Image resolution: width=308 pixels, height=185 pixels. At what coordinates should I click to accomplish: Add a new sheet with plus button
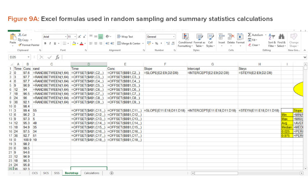(112, 173)
